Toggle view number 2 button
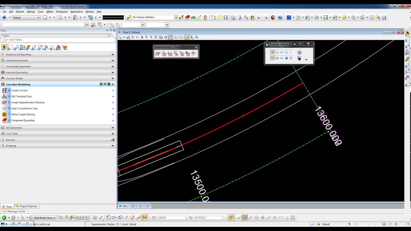The width and height of the screenshot is (411, 231). (70, 218)
